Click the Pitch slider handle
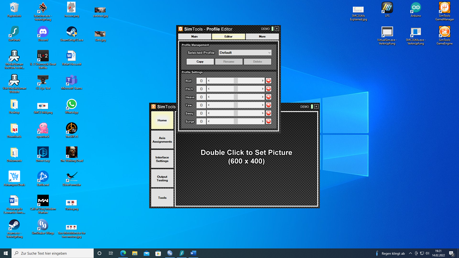This screenshot has height=258, width=459. (236, 89)
